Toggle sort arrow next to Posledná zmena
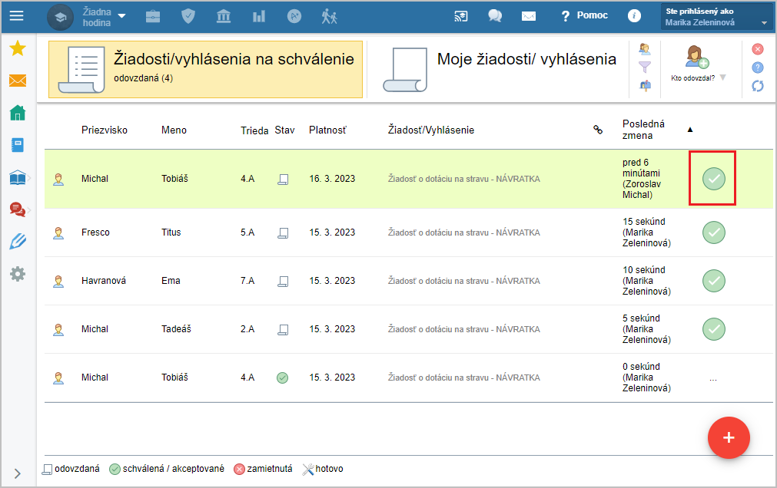This screenshot has height=488, width=777. point(690,130)
